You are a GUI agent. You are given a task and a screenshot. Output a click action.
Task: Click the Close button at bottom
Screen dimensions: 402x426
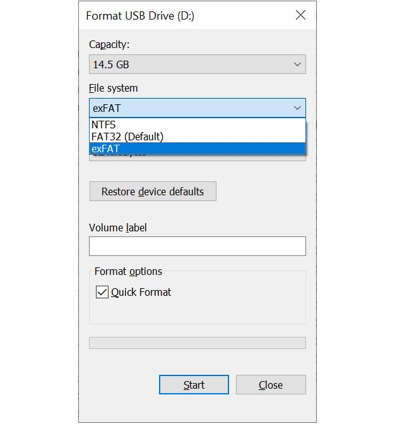point(271,385)
